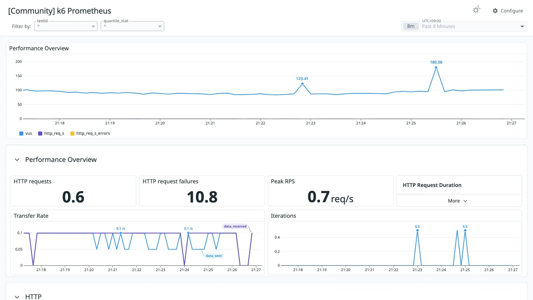
Task: Click the 123.41 peak data point
Action: tap(302, 84)
